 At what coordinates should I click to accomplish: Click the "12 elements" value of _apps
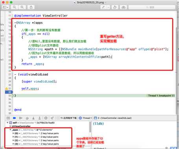pyautogui.click(x=44, y=130)
